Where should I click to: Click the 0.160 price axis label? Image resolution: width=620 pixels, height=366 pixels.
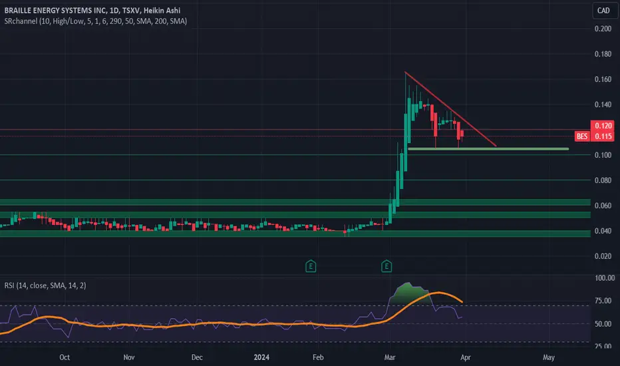pos(603,79)
